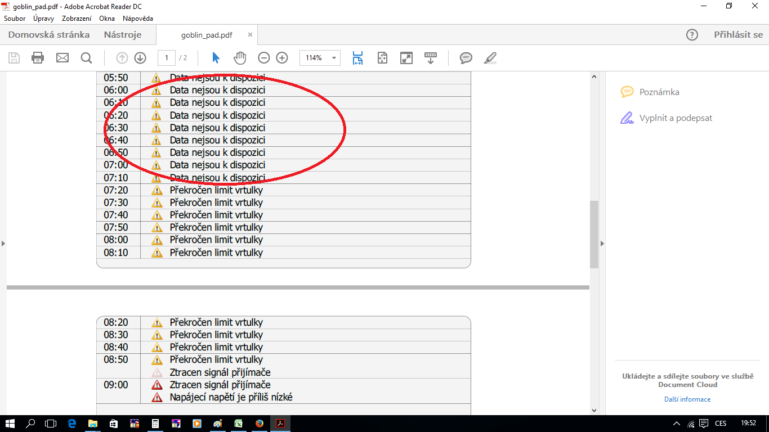Click the Print file icon
Image resolution: width=769 pixels, height=432 pixels.
(38, 58)
